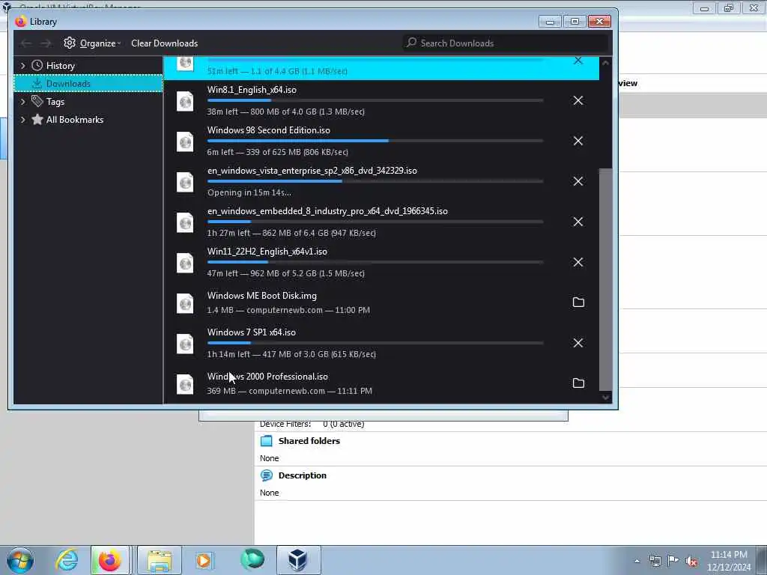Click the Windows 2000 Professional file icon

(185, 384)
